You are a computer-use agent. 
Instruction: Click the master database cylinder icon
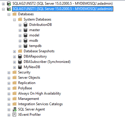25,30
